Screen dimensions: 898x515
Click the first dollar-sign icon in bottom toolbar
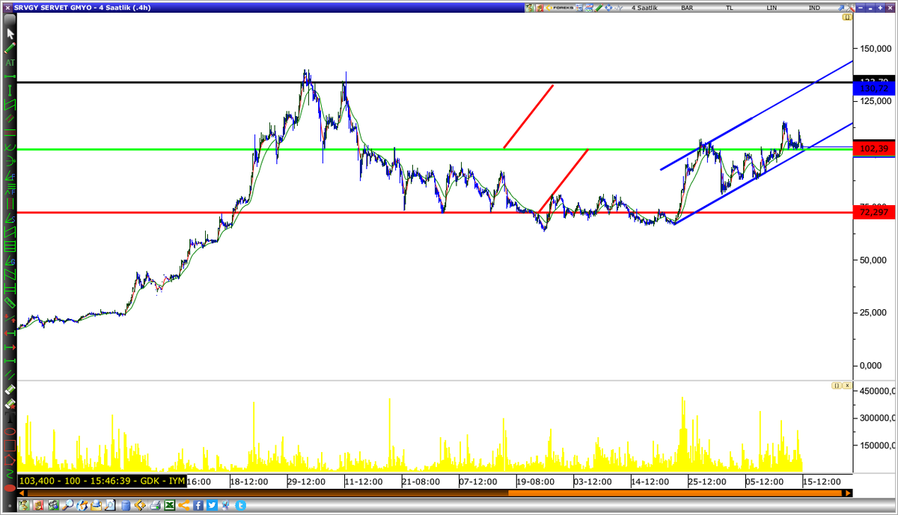tap(25, 505)
